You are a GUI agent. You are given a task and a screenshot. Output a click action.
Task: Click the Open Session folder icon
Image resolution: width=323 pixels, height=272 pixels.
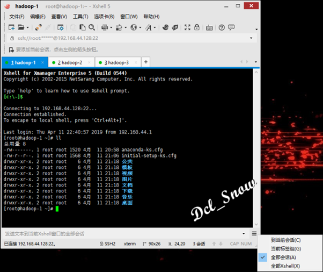click(21, 27)
